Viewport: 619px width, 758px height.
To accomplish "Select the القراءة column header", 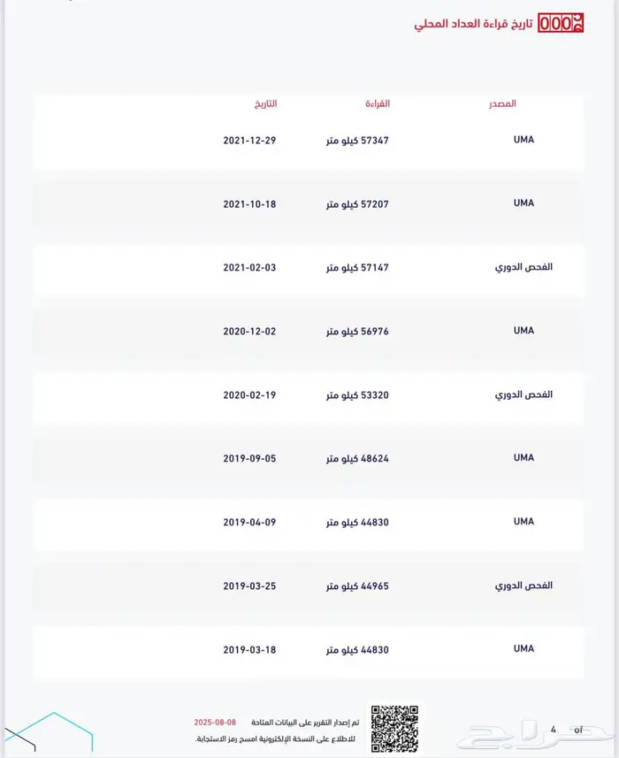I will (378, 103).
